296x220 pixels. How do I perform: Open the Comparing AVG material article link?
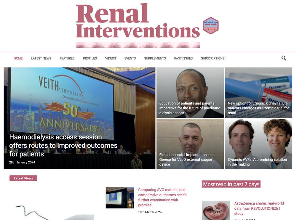tap(162, 197)
